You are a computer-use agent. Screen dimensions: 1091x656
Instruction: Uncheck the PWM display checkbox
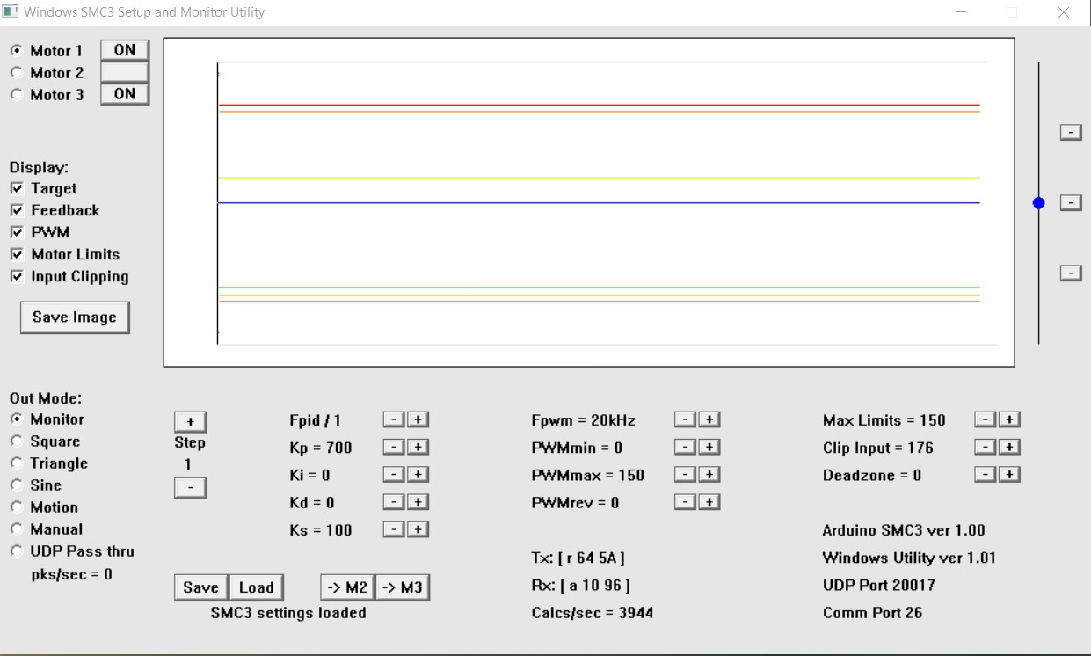[x=18, y=232]
